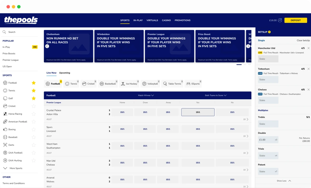Image resolution: width=311 pixels, height=188 pixels.
Task: Collapse multiples with Show Less
Action: (x=284, y=181)
